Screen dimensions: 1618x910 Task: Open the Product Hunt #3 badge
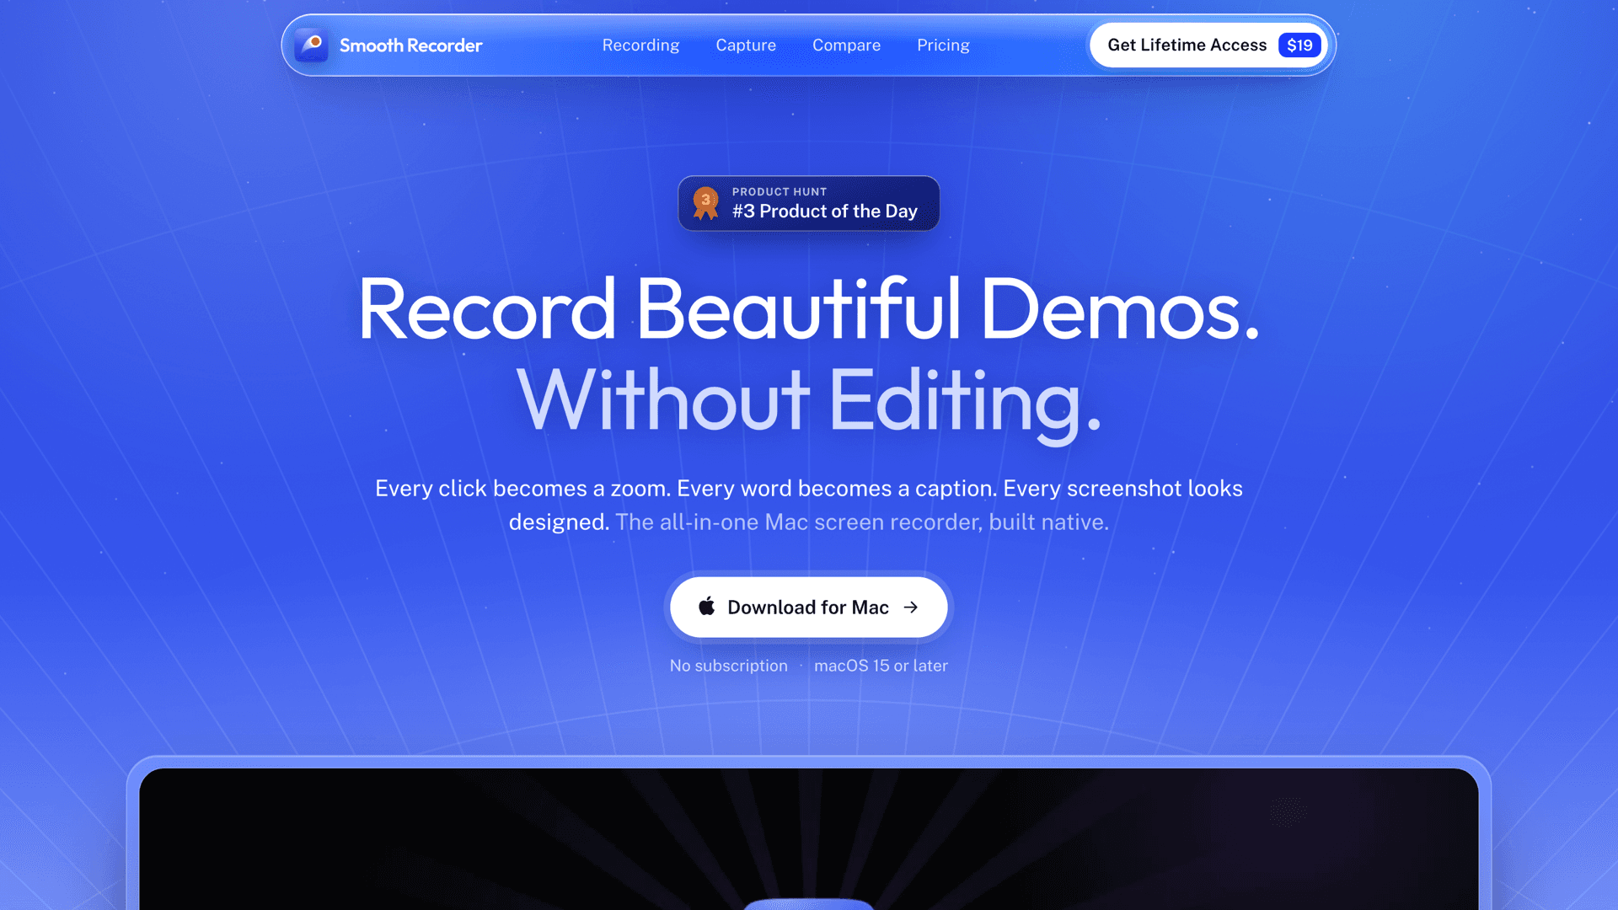(x=809, y=203)
